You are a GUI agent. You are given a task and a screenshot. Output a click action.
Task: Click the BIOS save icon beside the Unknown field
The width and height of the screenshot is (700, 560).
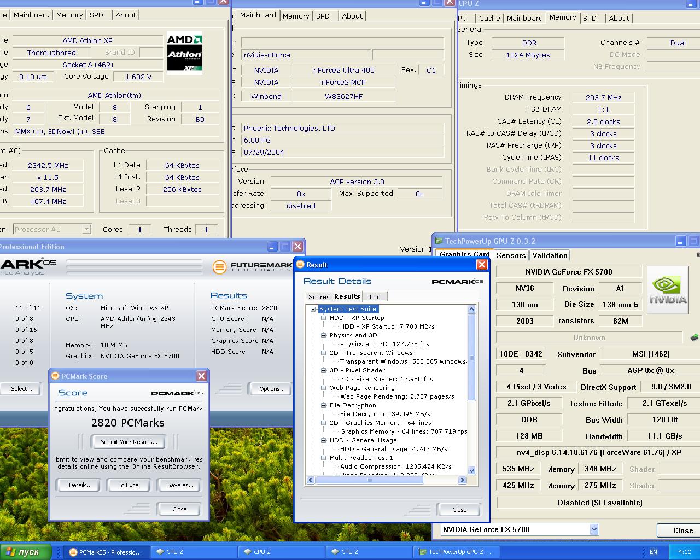coord(694,337)
